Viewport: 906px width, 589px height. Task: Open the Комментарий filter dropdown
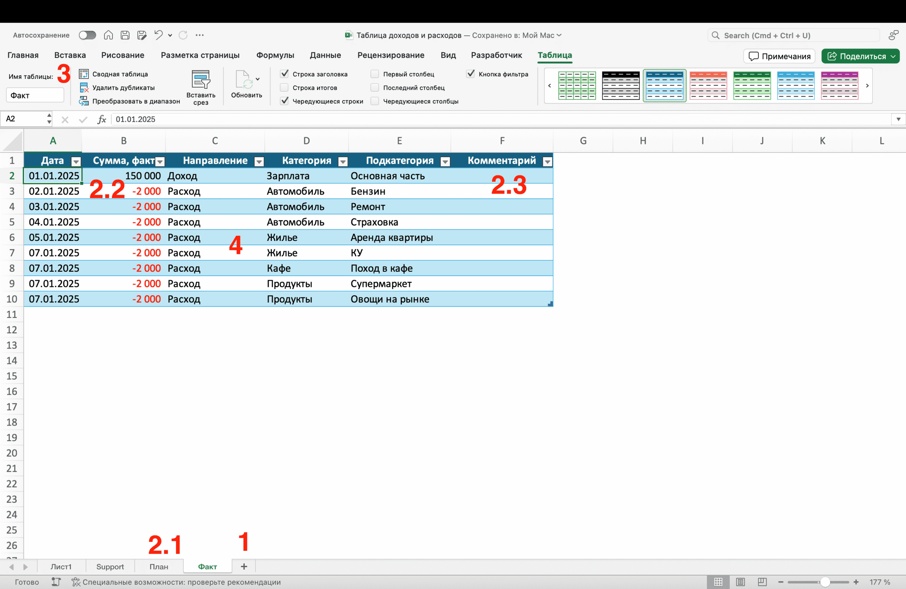(x=547, y=162)
